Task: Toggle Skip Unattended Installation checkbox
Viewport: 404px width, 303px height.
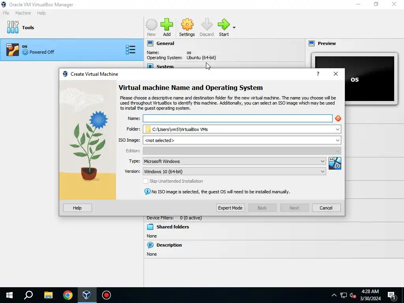Action: point(145,181)
